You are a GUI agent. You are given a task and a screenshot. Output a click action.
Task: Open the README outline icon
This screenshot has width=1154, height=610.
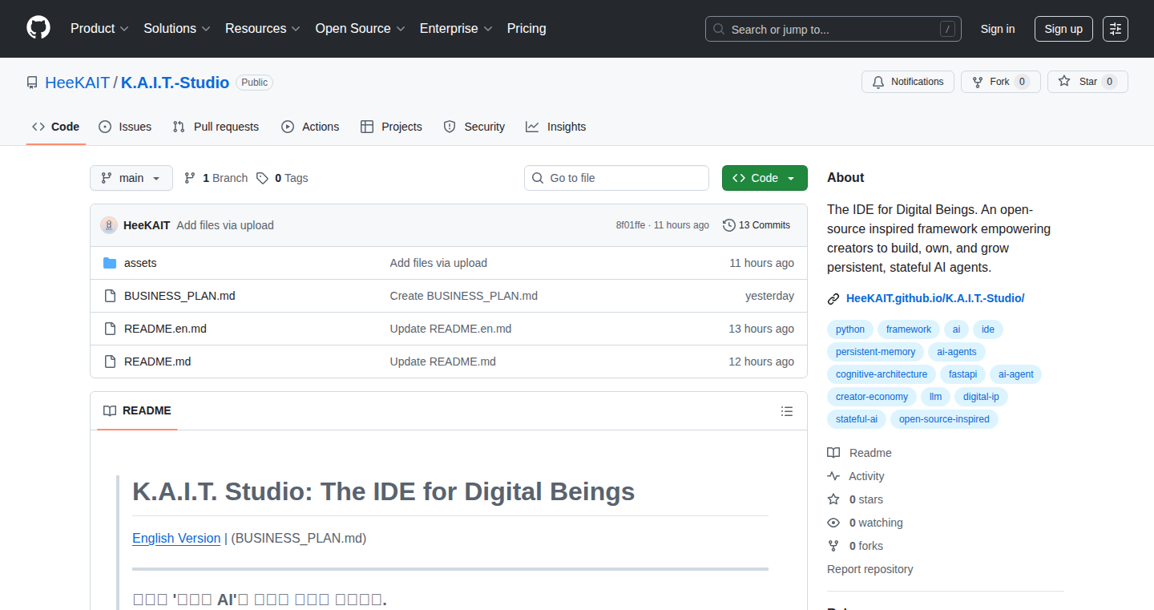[787, 411]
